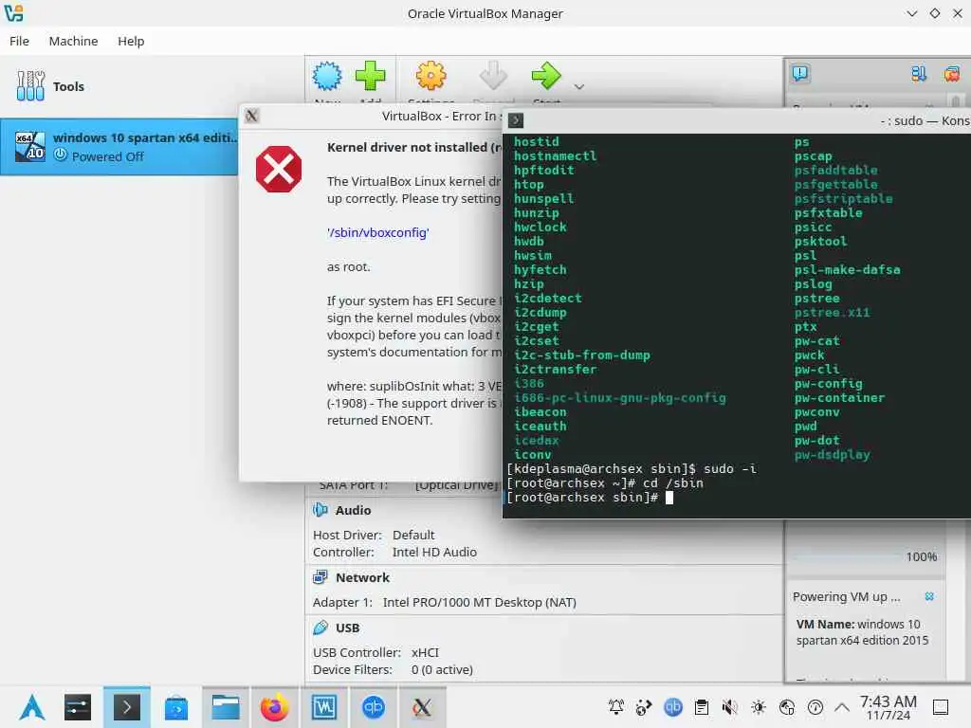Click the Audio speaker section icon
This screenshot has width=971, height=728.
pyautogui.click(x=321, y=510)
